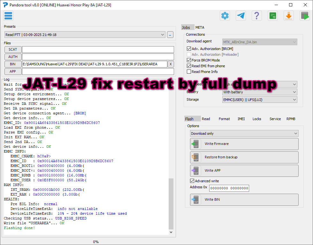Click the "hC8aP>" EMMC_CNAME value
Image resolution: width=313 pixels, height=245 pixels.
click(44, 156)
